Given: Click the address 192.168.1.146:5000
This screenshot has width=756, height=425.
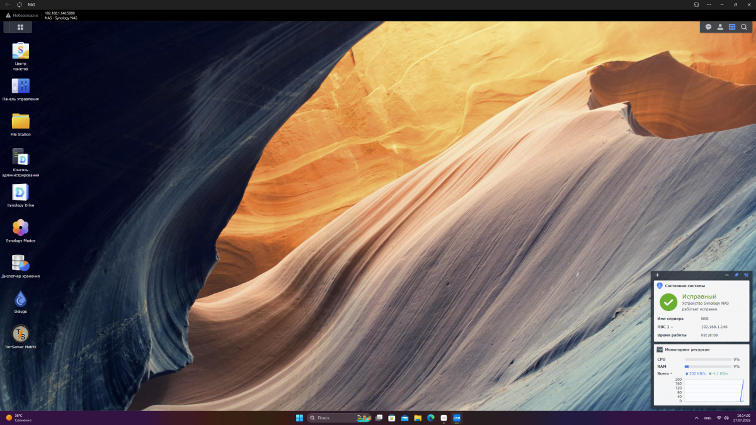Looking at the screenshot, I should point(60,13).
